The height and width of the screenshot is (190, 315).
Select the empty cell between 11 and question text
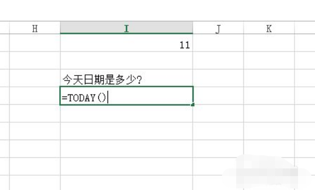coord(127,61)
